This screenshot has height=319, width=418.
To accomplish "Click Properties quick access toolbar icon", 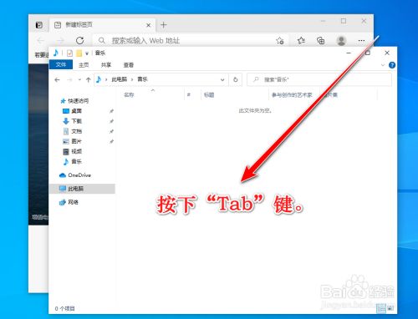I will [x=69, y=53].
